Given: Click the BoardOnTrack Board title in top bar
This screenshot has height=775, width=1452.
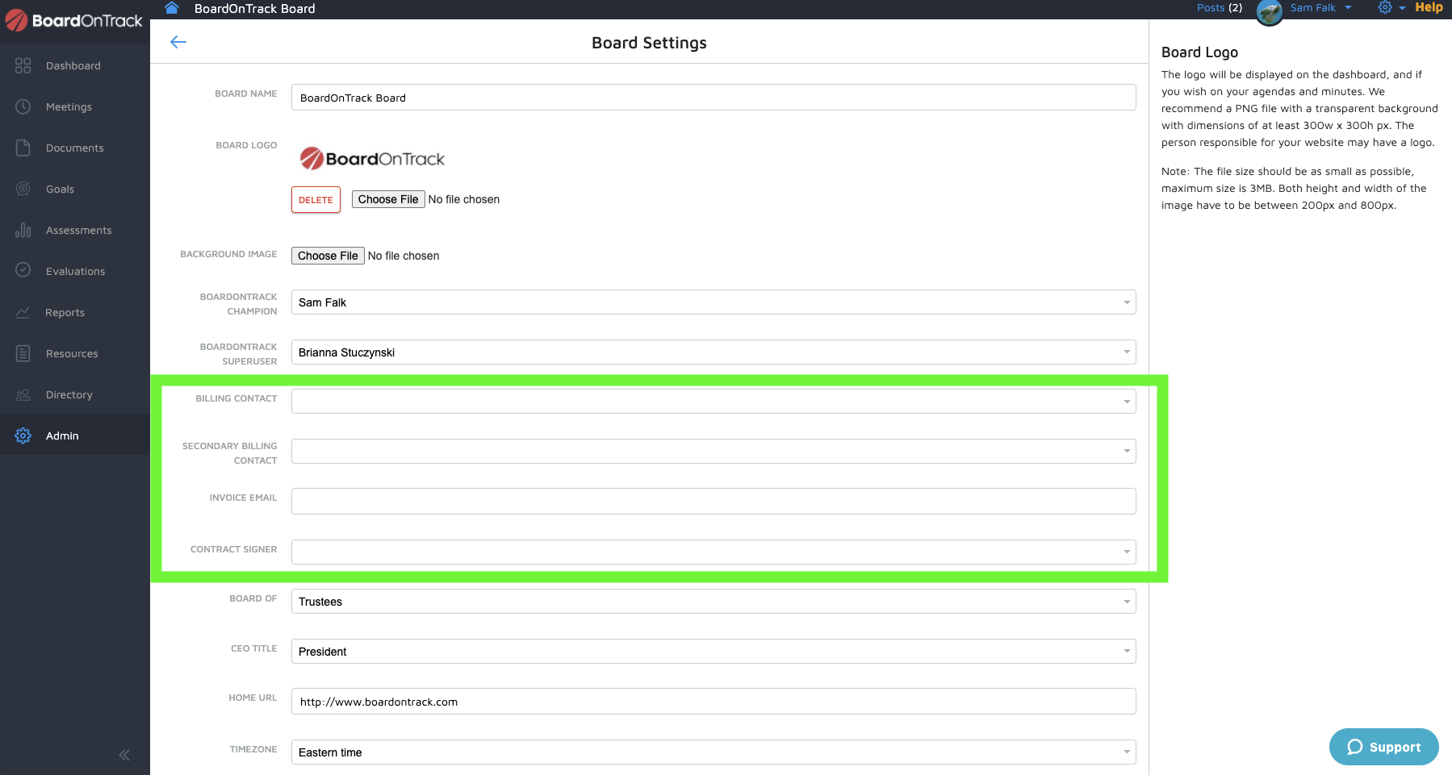Looking at the screenshot, I should [x=254, y=8].
